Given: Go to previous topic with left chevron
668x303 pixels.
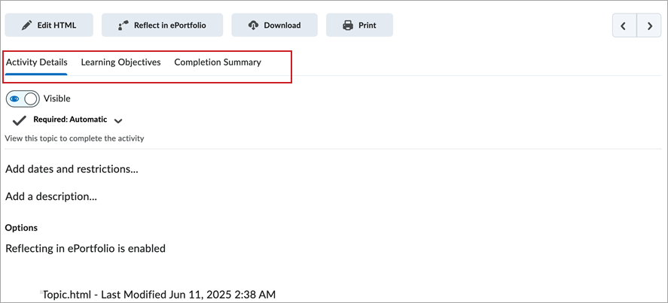Looking at the screenshot, I should click(624, 26).
